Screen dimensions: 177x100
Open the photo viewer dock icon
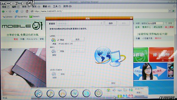click(x=63, y=93)
